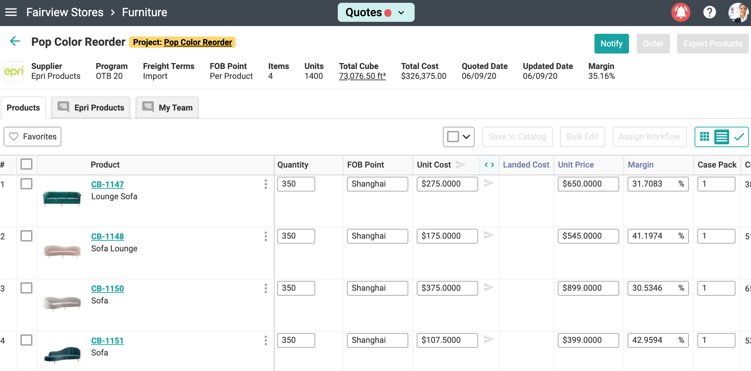751x371 pixels.
Task: Open the user profile avatar menu
Action: (738, 12)
